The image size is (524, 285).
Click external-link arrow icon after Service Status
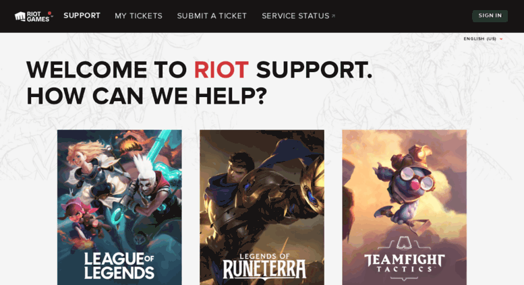point(333,15)
